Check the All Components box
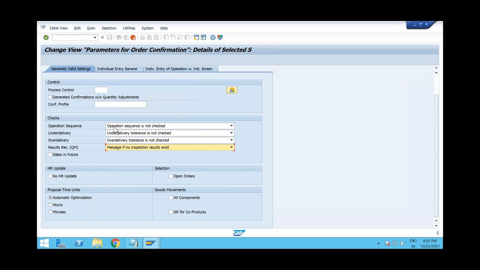The image size is (480, 270). click(x=171, y=198)
